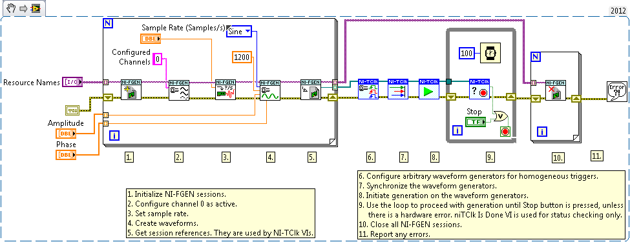Screen dimensions: 630x242
Task: Click the While Loop right error shift register
Action: pyautogui.click(x=510, y=97)
